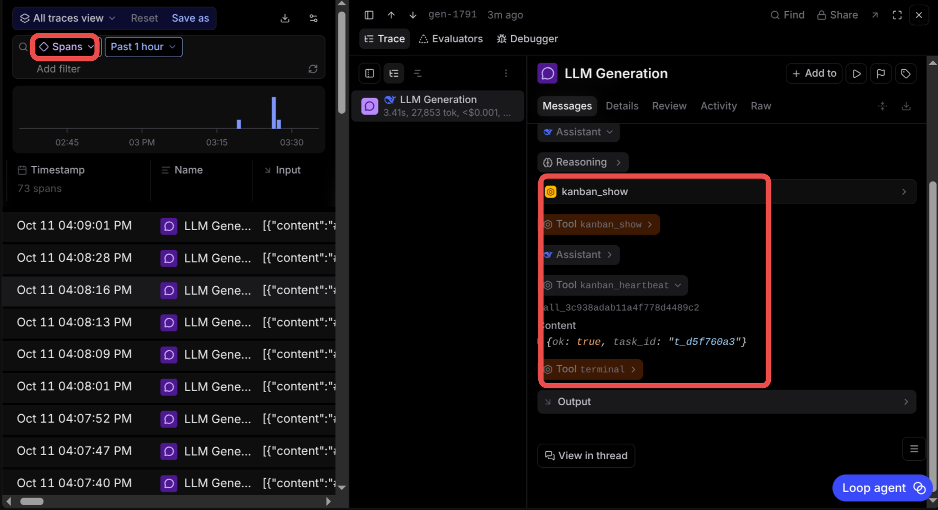938x510 pixels.
Task: Open the span at Oct 11 04:08:28 PM
Action: [169, 258]
